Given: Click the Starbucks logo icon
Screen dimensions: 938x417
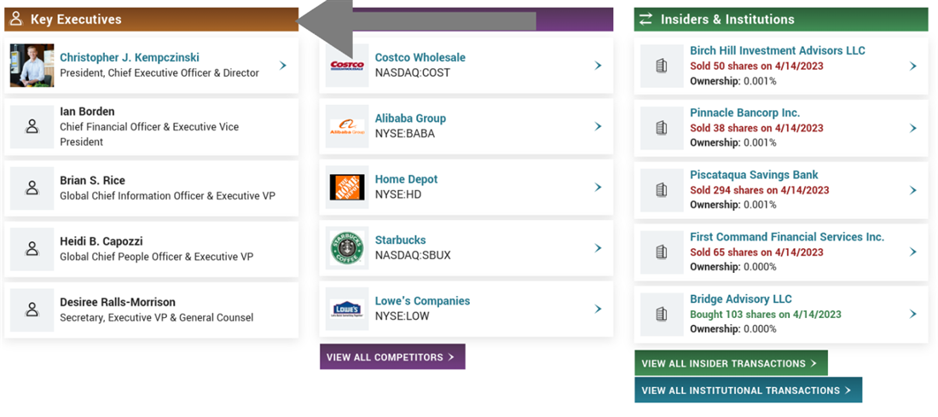Looking at the screenshot, I should coord(347,248).
